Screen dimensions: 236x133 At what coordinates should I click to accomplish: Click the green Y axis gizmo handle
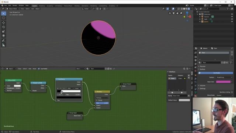(x=184, y=17)
